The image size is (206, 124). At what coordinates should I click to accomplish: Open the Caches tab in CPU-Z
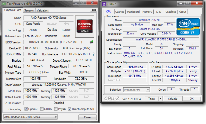(120, 12)
